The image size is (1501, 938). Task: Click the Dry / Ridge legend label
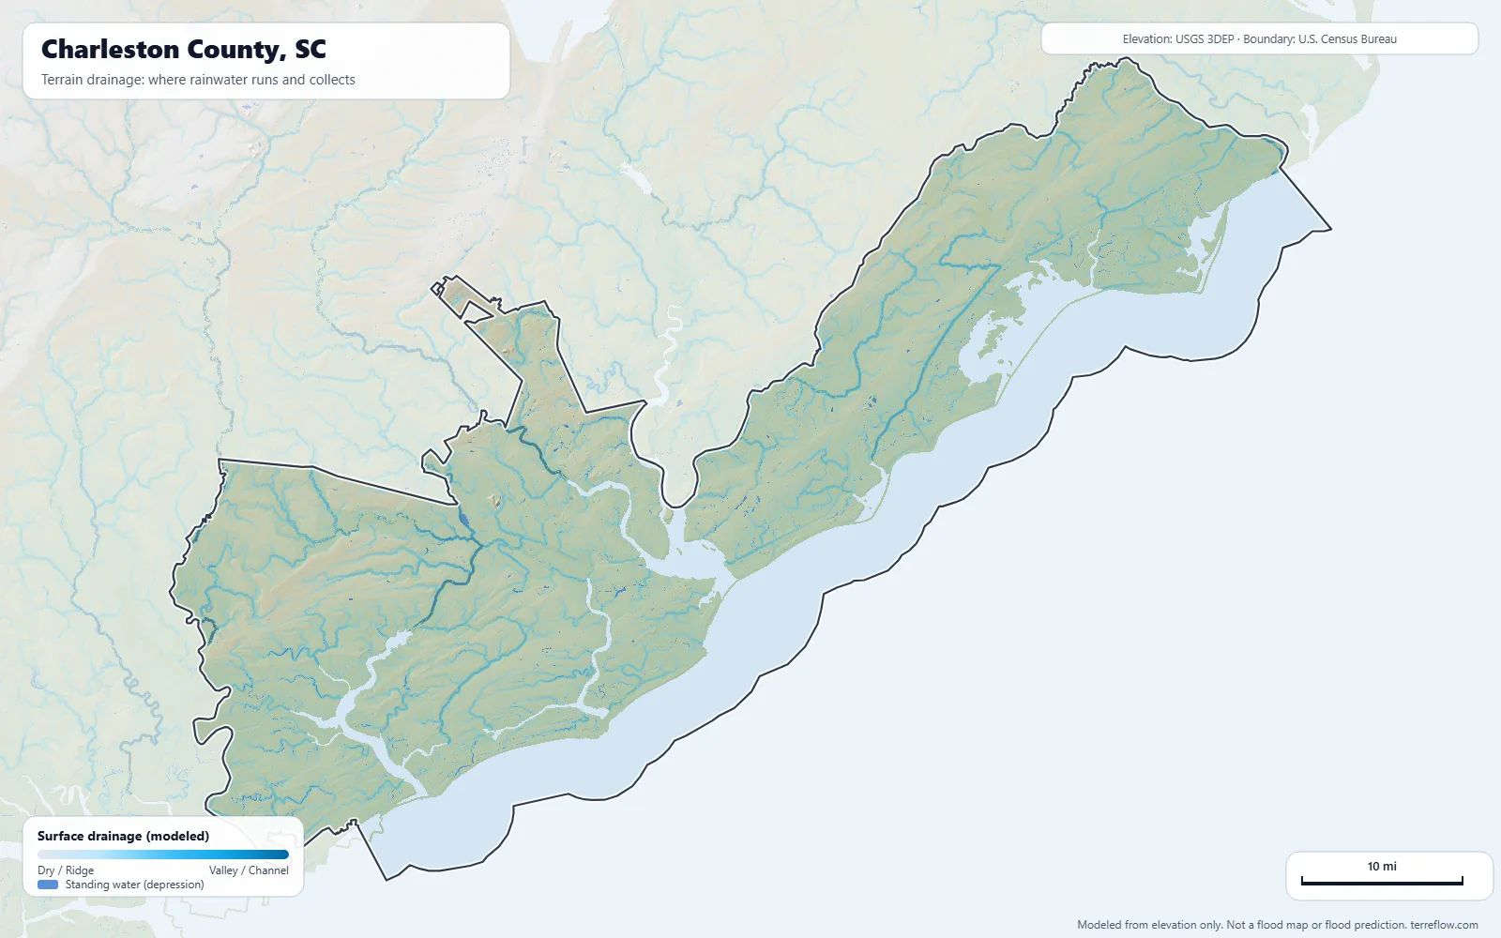(66, 870)
